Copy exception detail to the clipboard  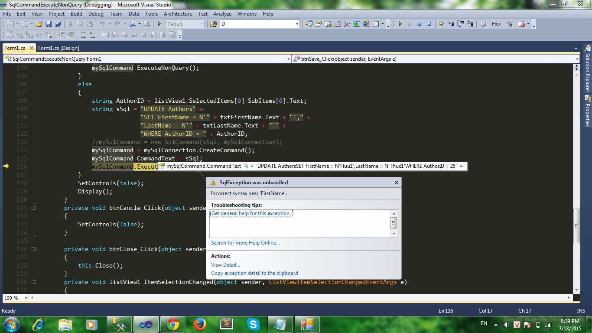(254, 273)
